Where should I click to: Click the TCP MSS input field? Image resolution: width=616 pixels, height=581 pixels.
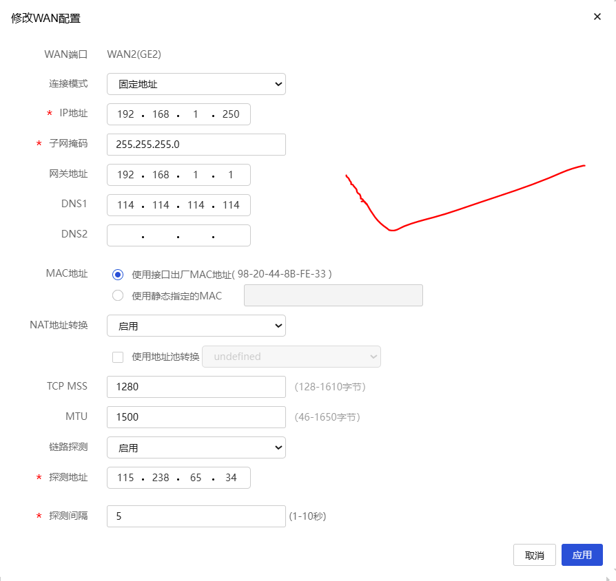coord(196,387)
